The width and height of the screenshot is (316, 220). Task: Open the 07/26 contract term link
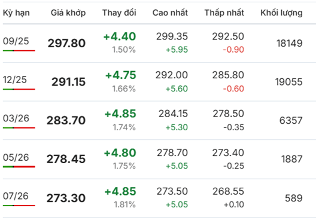click(16, 196)
